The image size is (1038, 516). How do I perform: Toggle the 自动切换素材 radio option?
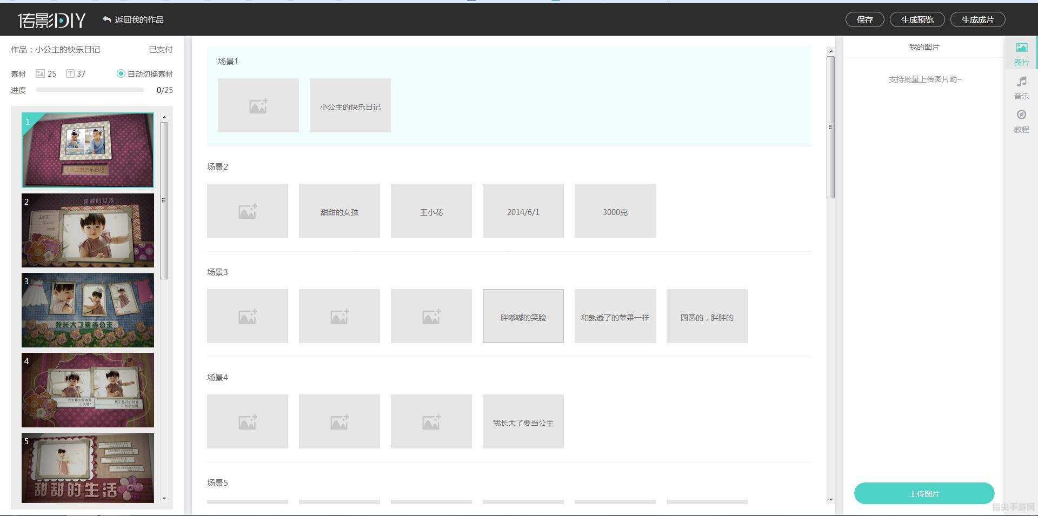(x=121, y=73)
